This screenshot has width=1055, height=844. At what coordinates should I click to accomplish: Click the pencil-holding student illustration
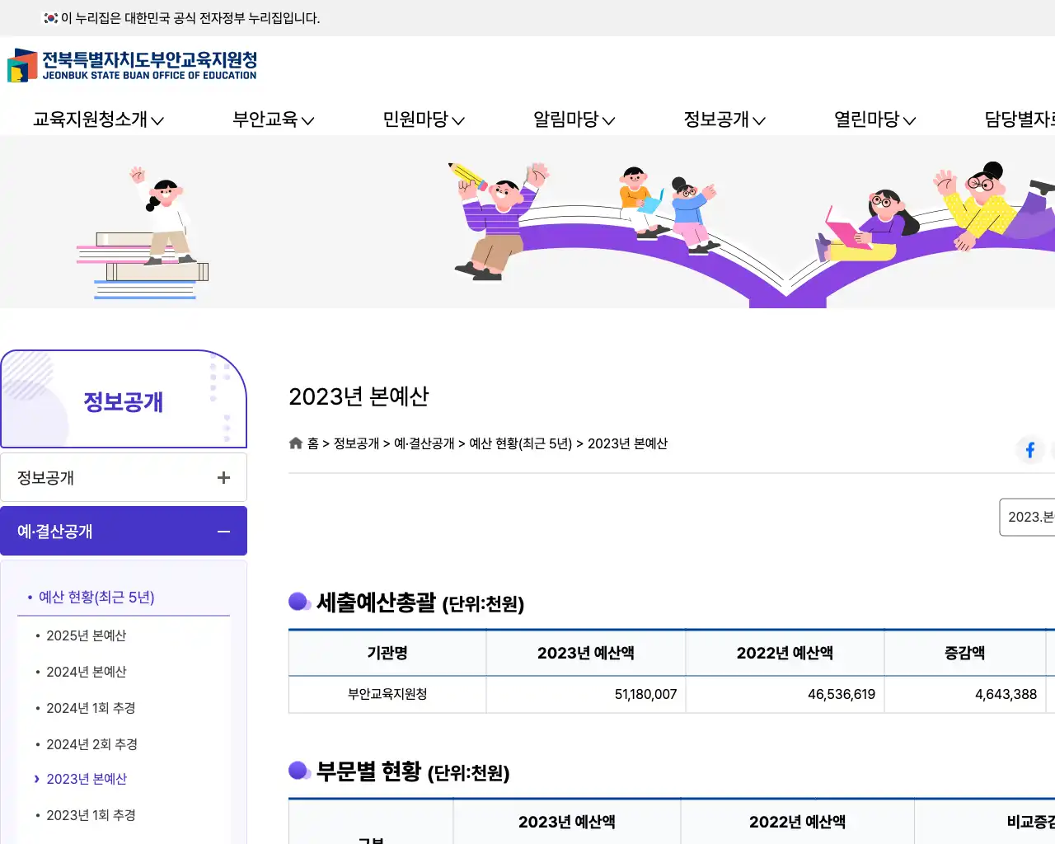click(x=499, y=220)
